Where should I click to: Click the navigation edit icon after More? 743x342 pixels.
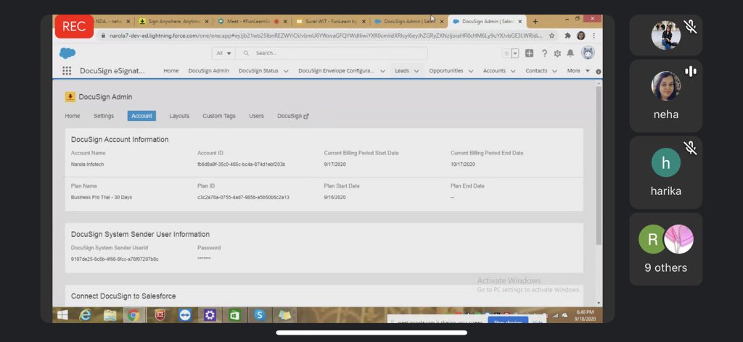click(x=598, y=72)
